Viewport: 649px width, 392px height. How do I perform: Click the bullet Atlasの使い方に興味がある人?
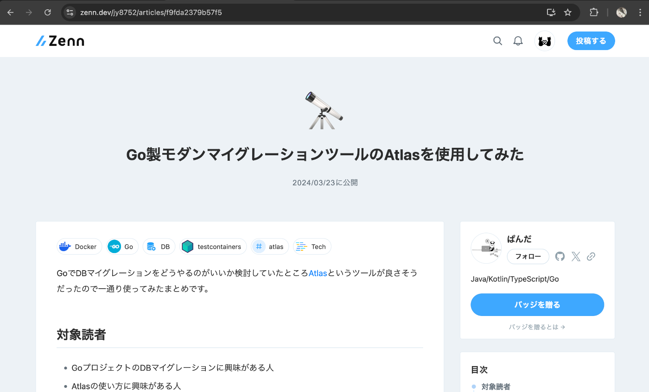pyautogui.click(x=126, y=386)
